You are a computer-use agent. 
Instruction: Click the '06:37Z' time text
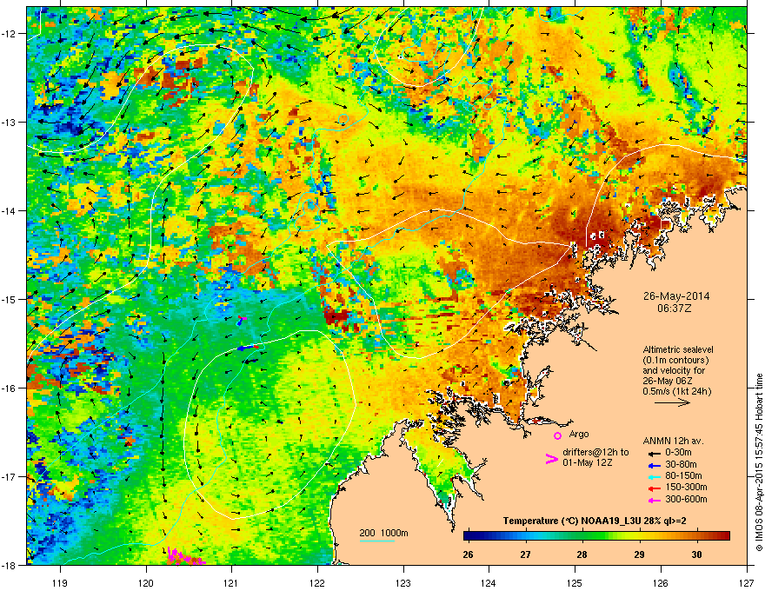(676, 309)
